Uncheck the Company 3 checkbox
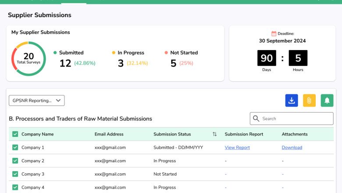 (x=15, y=174)
